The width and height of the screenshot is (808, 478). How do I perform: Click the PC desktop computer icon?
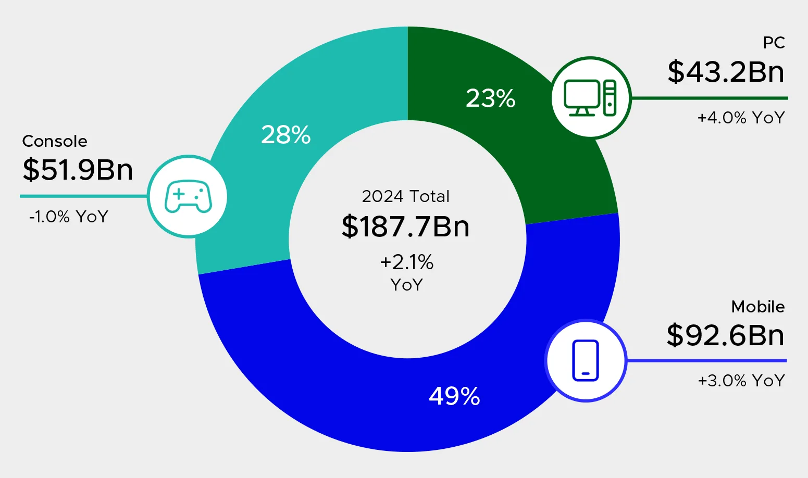pos(590,98)
